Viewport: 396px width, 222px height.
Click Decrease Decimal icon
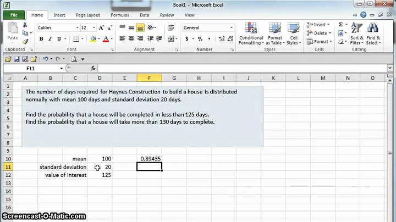point(230,38)
